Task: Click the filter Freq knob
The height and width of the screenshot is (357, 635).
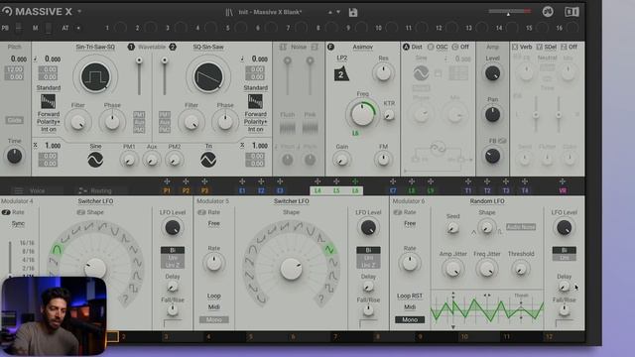Action: click(362, 114)
